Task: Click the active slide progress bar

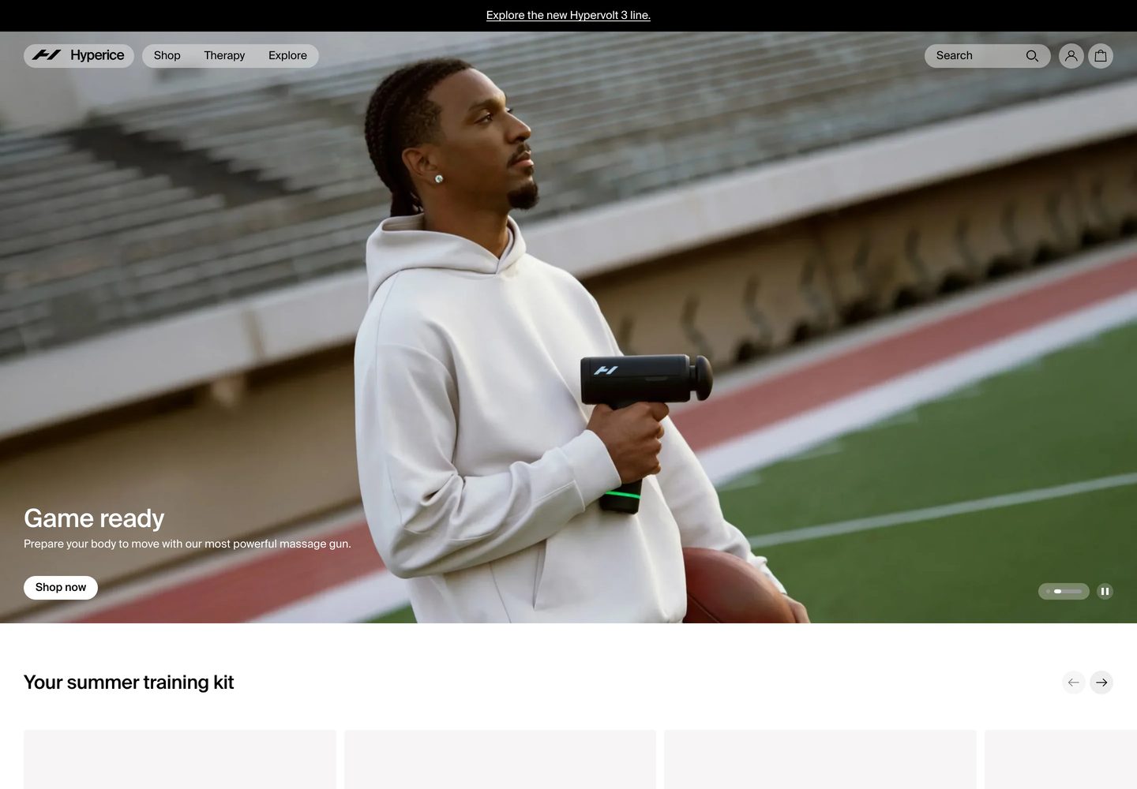Action: click(1068, 591)
